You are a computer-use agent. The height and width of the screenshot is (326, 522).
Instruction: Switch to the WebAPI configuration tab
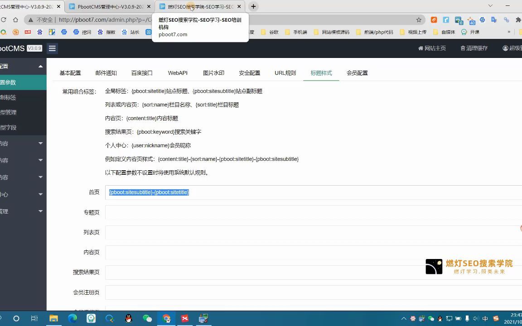point(177,73)
